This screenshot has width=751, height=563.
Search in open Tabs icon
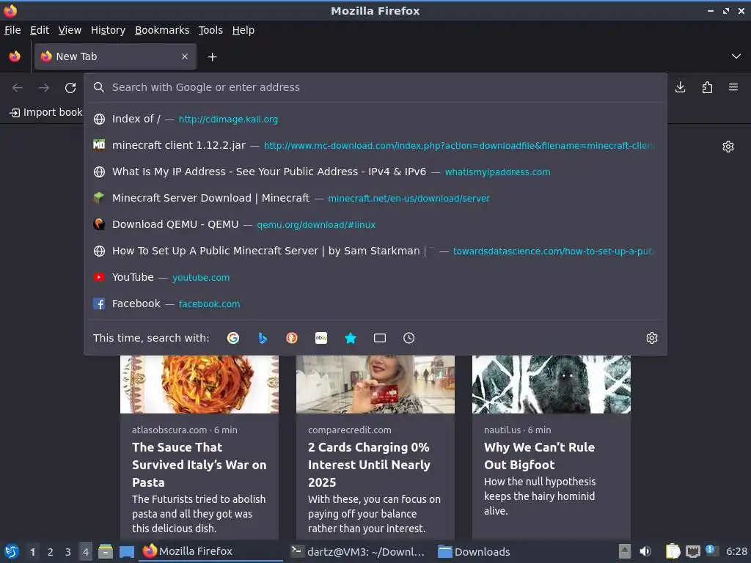[380, 338]
